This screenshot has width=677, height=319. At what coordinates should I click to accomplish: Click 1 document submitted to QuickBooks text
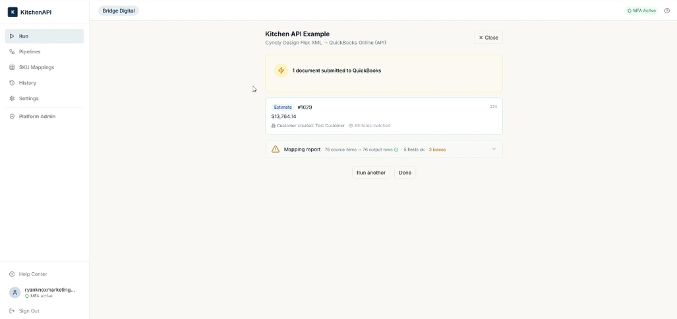(337, 71)
